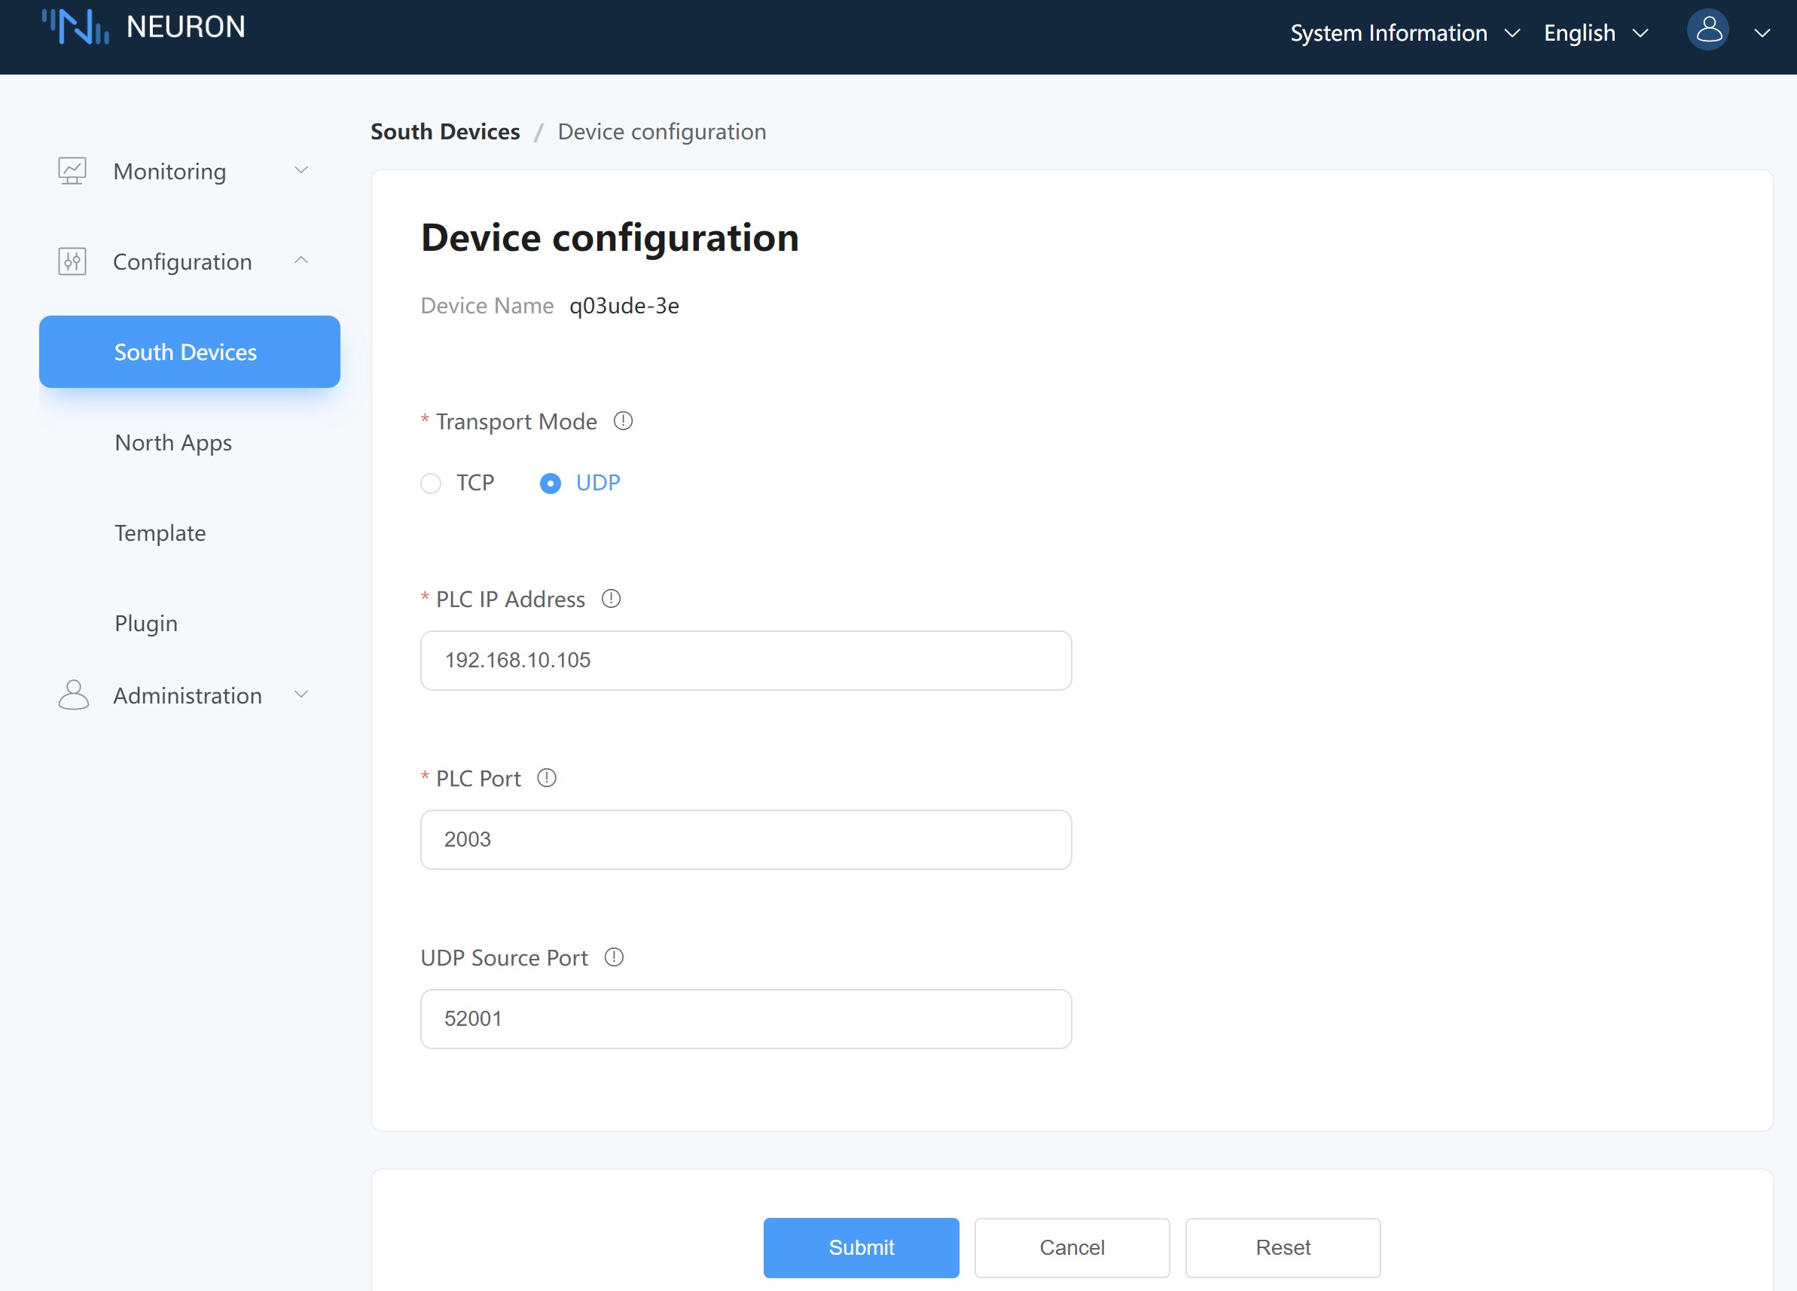This screenshot has width=1797, height=1291.
Task: Open the English language dropdown
Action: [1594, 33]
